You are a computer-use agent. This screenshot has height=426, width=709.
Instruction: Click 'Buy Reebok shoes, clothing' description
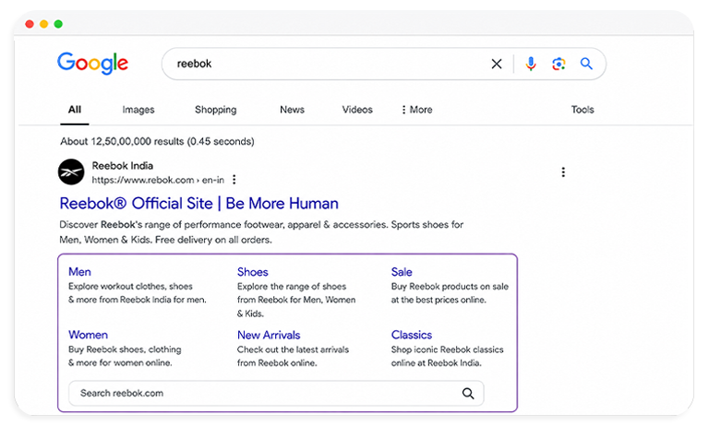(125, 356)
